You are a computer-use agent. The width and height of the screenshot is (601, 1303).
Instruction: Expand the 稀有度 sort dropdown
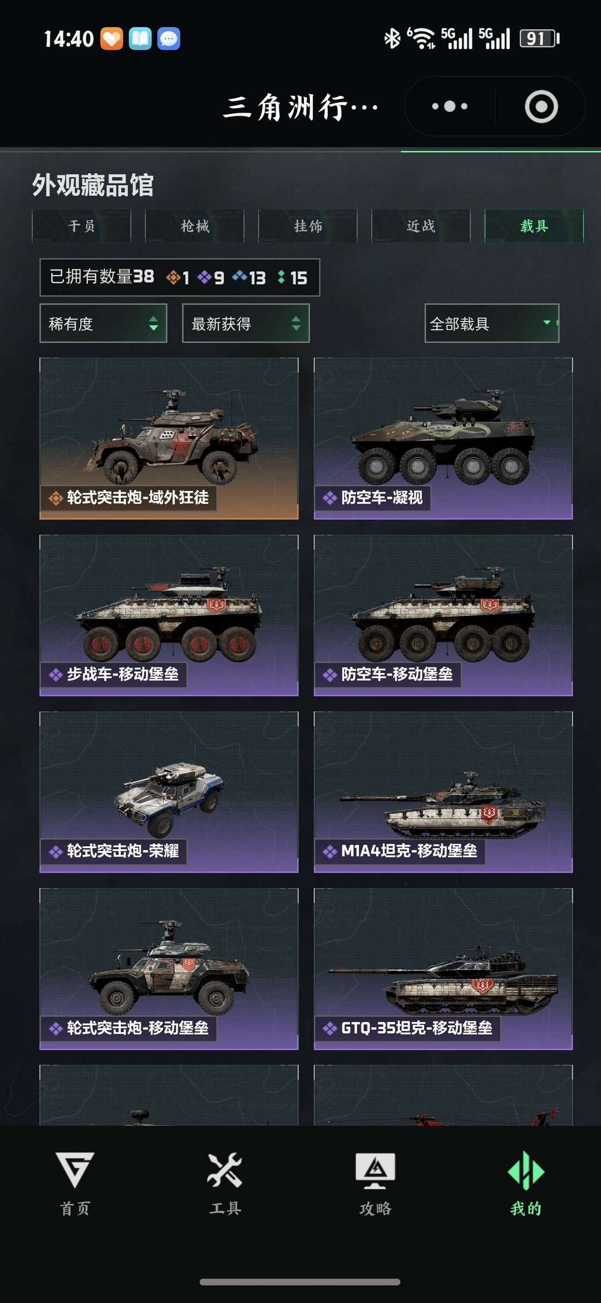pos(104,323)
